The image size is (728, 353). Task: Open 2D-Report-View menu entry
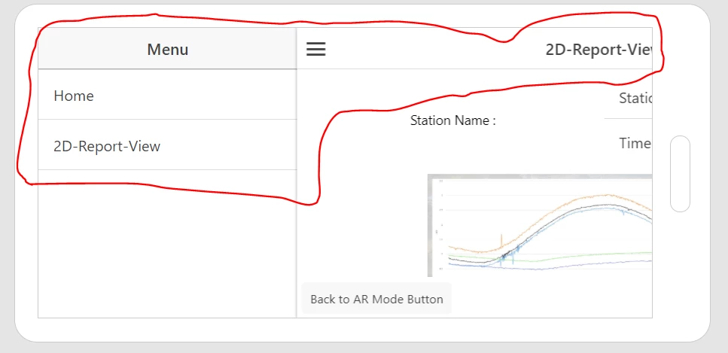pyautogui.click(x=167, y=145)
